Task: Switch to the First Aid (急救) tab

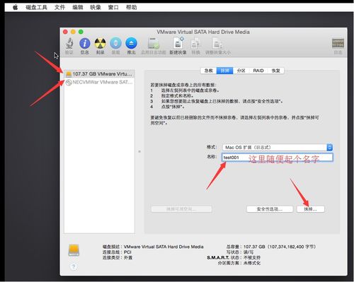Action: click(x=209, y=71)
